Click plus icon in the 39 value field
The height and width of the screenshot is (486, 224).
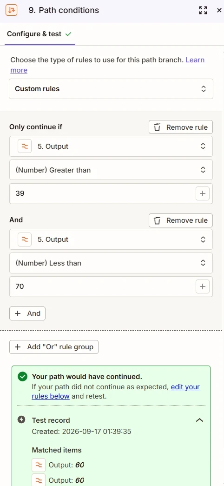click(x=203, y=194)
